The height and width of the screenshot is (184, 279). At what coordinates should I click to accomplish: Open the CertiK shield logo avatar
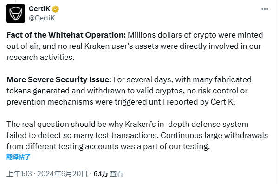[16, 13]
